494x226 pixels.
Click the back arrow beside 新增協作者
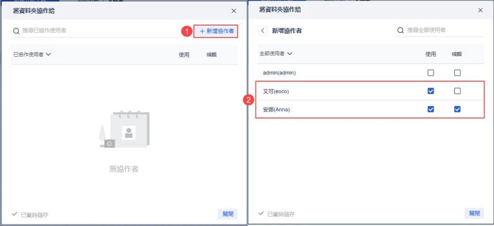pos(263,31)
